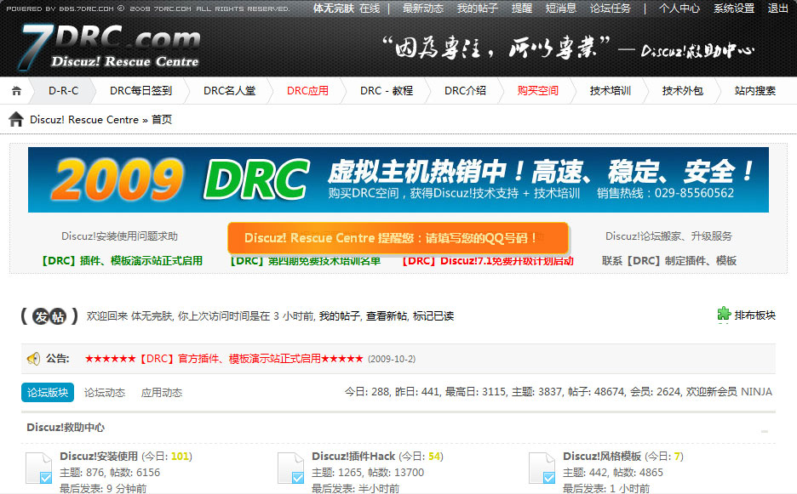Screen dimensions: 797x494
Task: Go to 个人中心 user center
Action: [x=679, y=9]
